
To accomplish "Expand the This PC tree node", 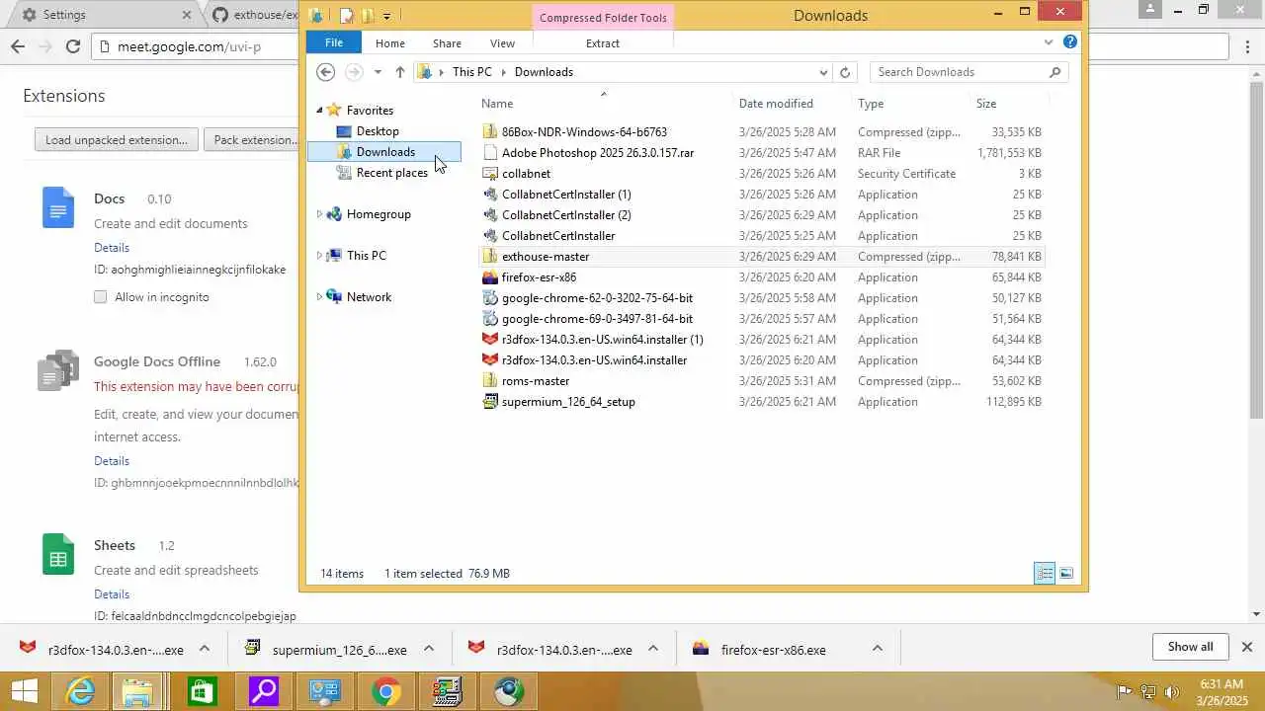I will tap(319, 256).
